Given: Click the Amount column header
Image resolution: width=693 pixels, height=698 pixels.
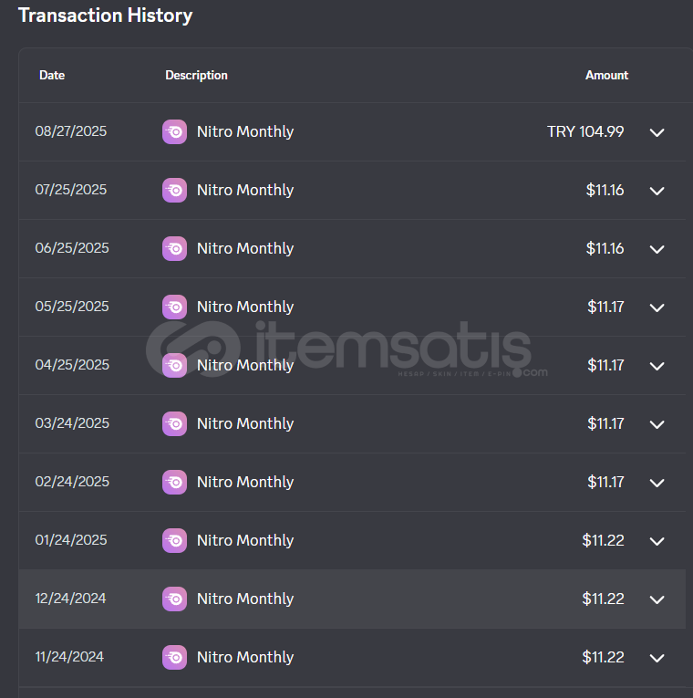Looking at the screenshot, I should 606,75.
